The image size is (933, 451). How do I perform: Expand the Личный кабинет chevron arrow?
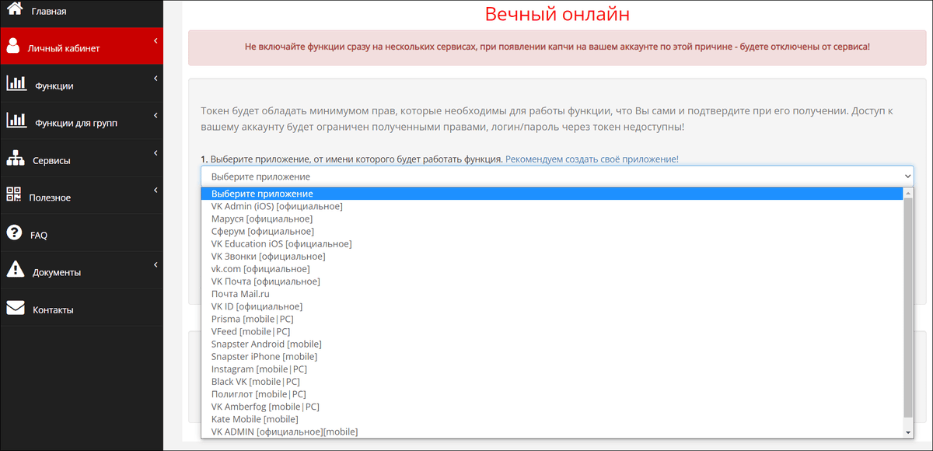click(155, 40)
